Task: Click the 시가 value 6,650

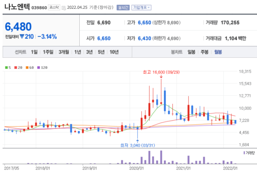Action: [x=104, y=38]
